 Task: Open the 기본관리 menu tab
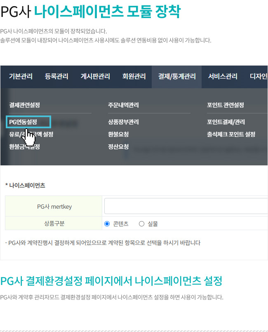pos(21,76)
